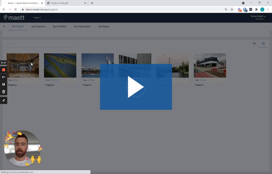
Task: Click the blue extension icon in toolbar
Action: [x=245, y=10]
